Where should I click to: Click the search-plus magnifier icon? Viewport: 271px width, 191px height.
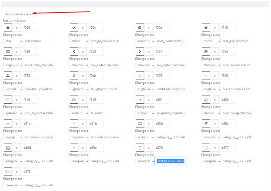(x=140, y=28)
